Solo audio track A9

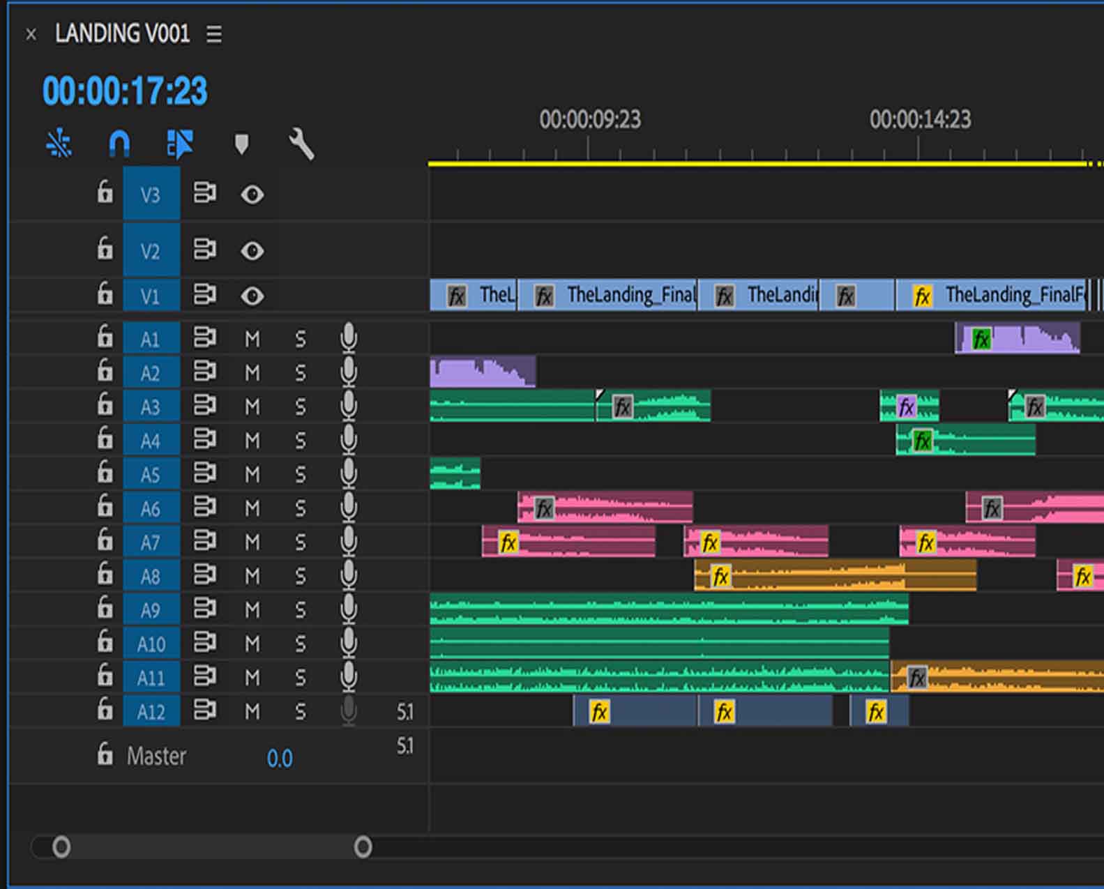coord(300,610)
